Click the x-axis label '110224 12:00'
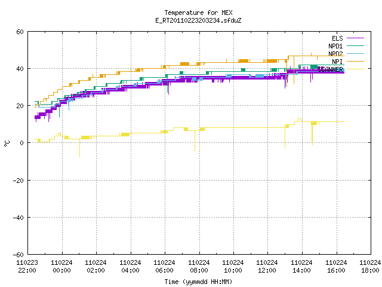Viewport: 382px width, 287px height. click(267, 267)
